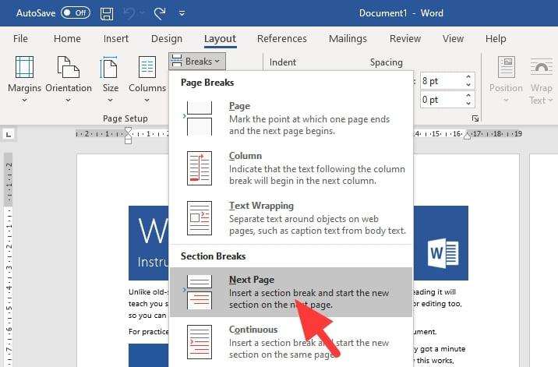The height and width of the screenshot is (367, 558).
Task: Open the File tab
Action: pyautogui.click(x=20, y=38)
